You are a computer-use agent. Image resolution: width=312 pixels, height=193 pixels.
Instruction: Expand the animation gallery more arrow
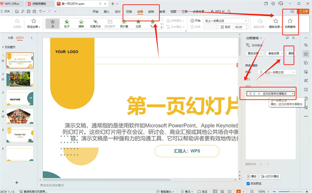161,27
